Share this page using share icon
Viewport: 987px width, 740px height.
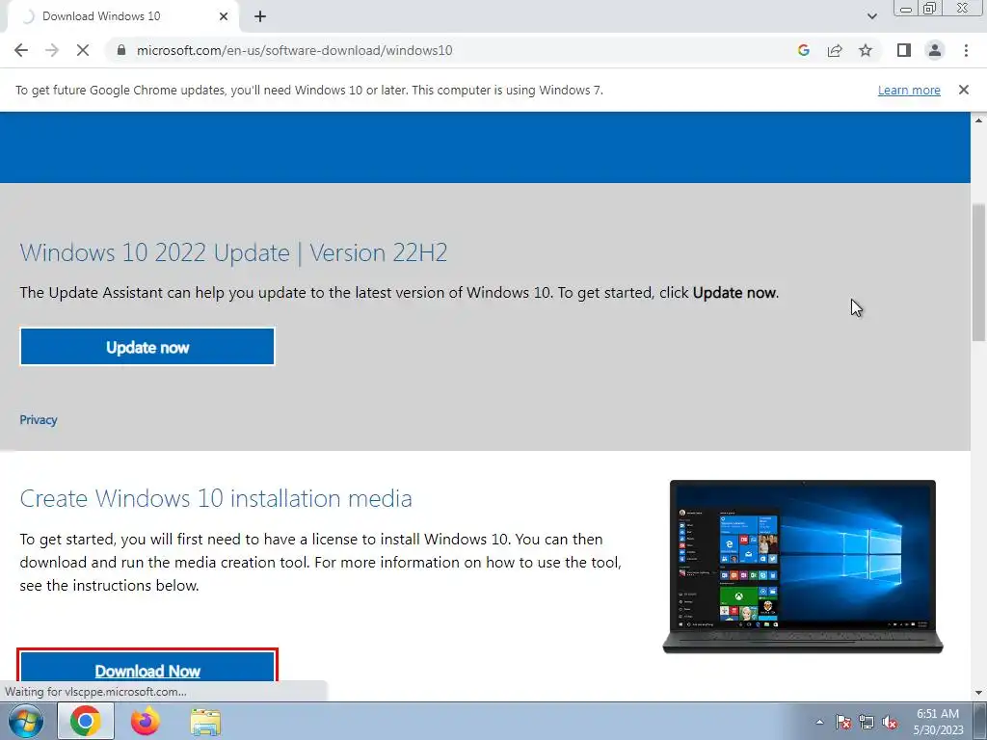(x=835, y=50)
